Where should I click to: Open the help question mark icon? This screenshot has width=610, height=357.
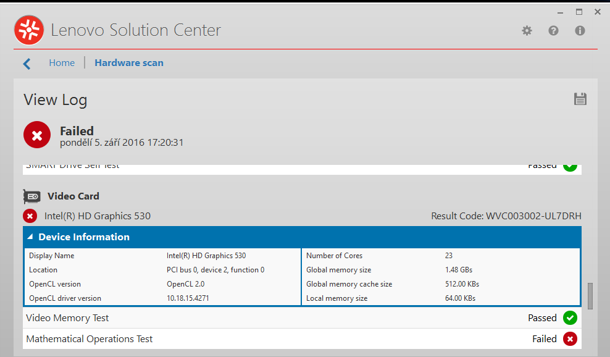click(x=553, y=31)
